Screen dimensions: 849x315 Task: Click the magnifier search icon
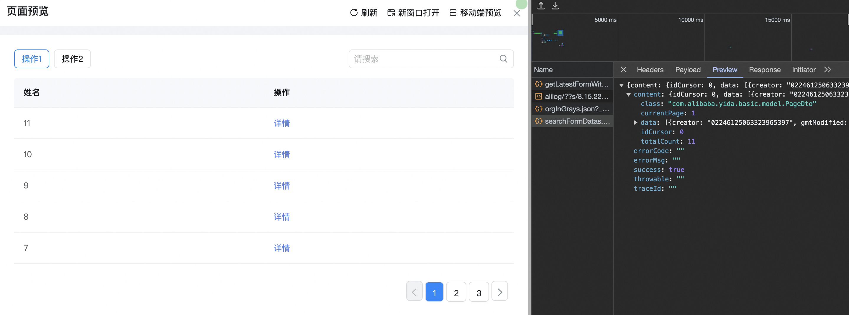tap(503, 59)
